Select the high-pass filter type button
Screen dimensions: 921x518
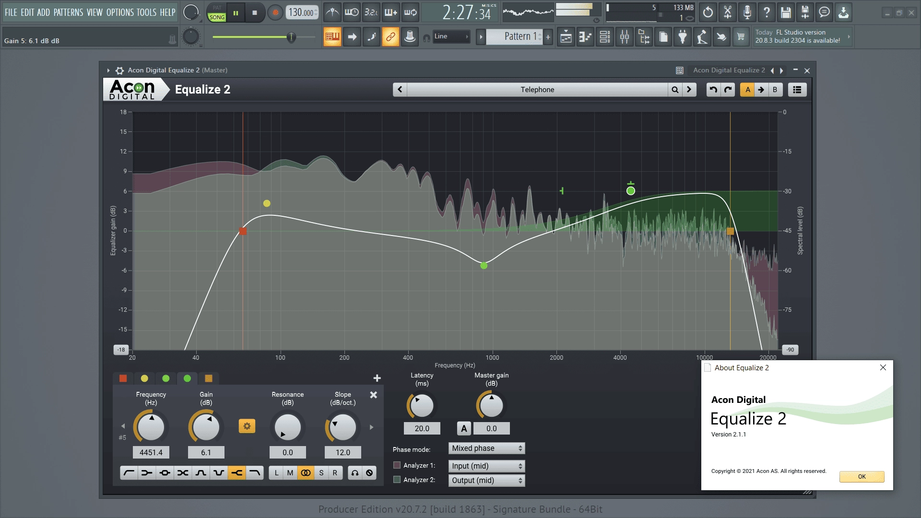coord(129,473)
